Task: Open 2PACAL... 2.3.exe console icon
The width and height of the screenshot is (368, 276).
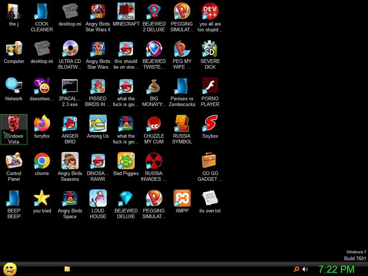Action: pyautogui.click(x=70, y=92)
